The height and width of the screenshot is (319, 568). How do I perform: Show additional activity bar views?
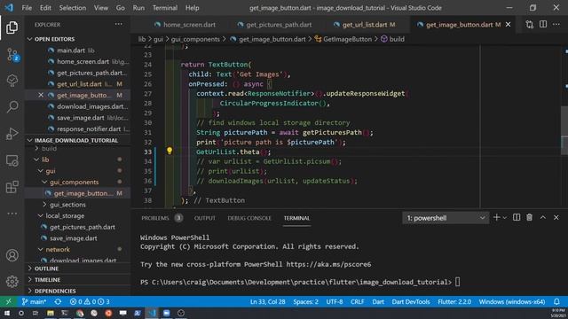pos(12,214)
